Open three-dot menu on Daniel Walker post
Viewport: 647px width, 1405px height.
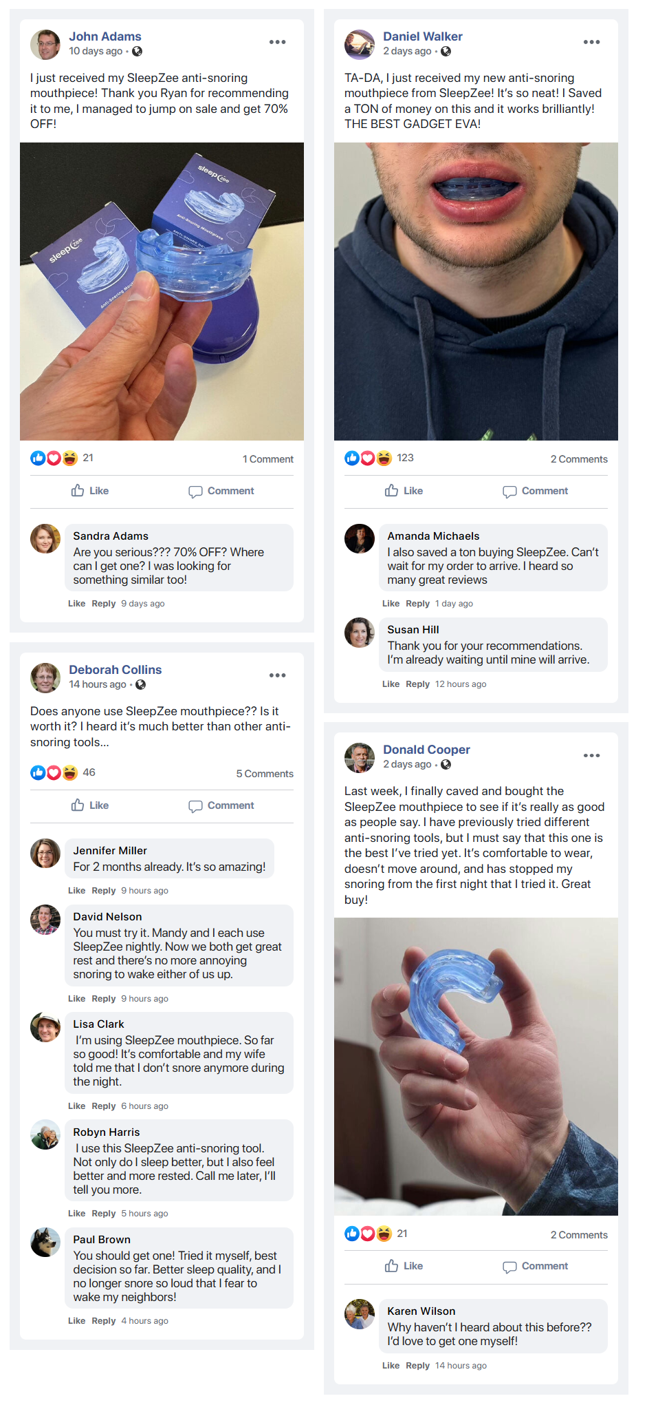[591, 42]
